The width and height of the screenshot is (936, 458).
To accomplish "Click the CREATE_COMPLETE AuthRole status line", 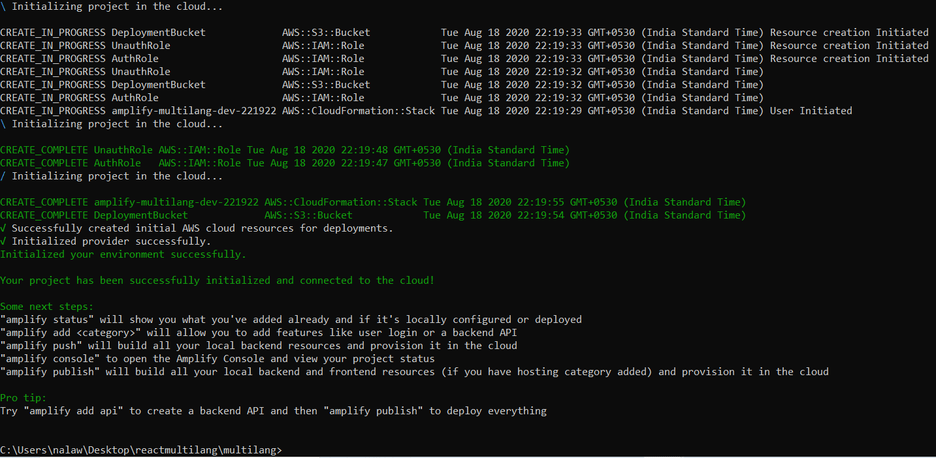I will (284, 163).
